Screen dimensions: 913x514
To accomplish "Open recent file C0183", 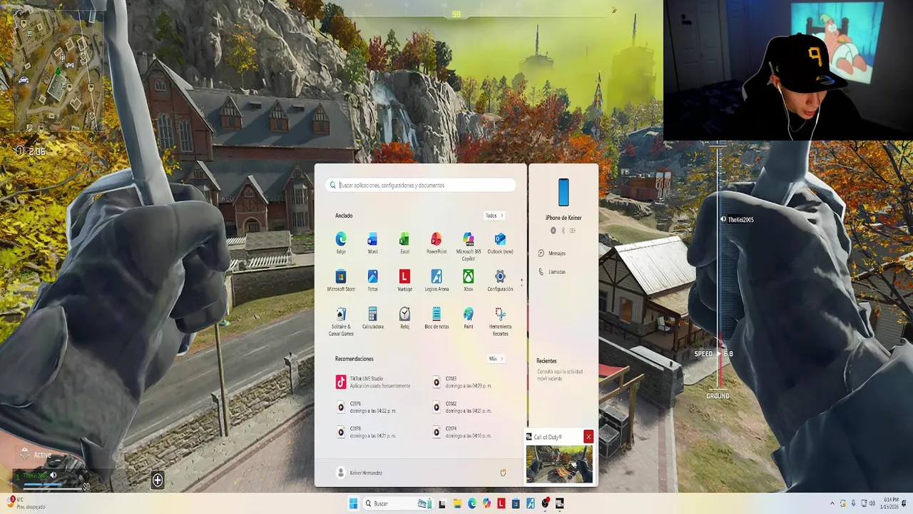I will [462, 382].
